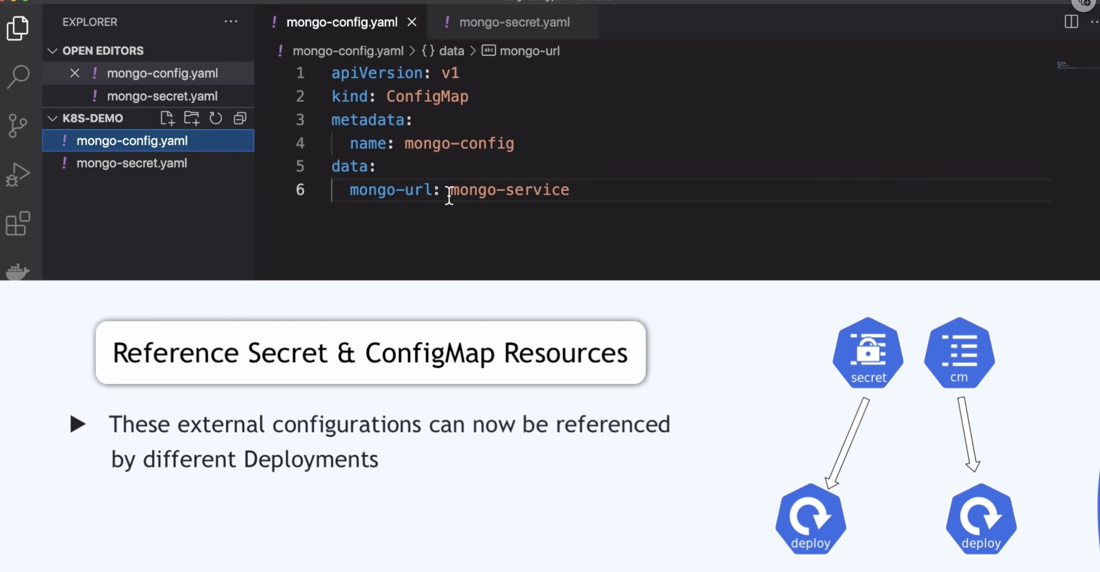
Task: Open the Source Control view icon
Action: tap(17, 126)
